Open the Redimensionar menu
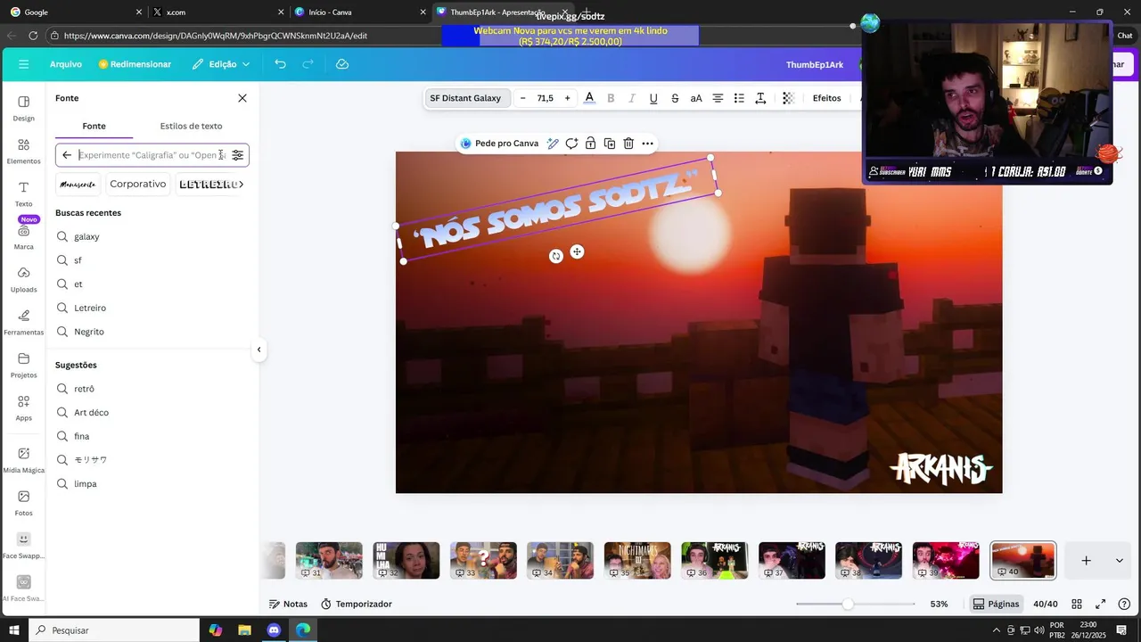This screenshot has width=1141, height=642. coord(135,64)
